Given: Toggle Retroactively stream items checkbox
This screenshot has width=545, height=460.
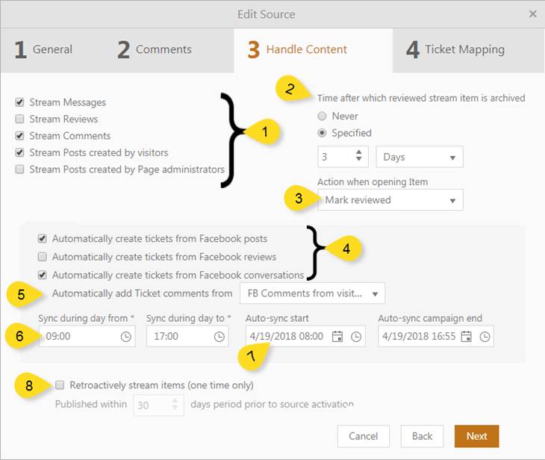Looking at the screenshot, I should (x=60, y=385).
